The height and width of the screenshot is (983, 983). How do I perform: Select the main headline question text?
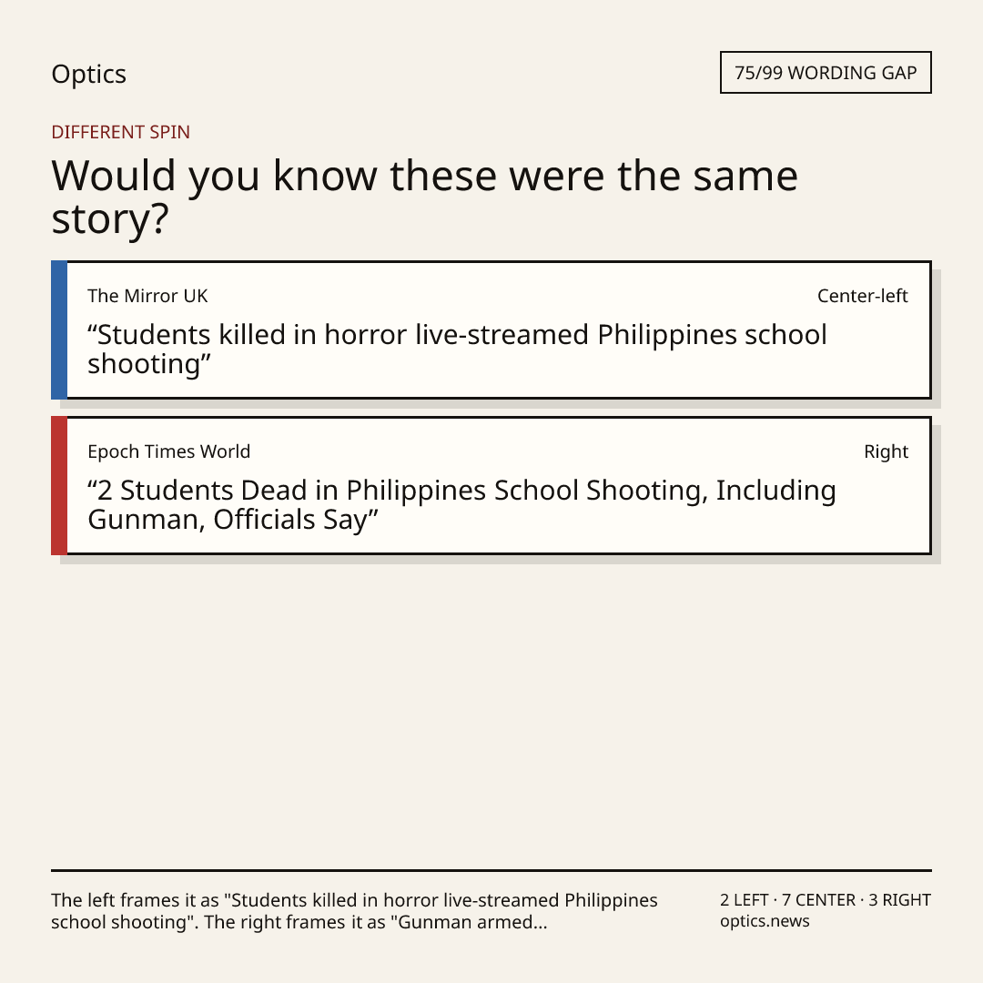tap(424, 197)
